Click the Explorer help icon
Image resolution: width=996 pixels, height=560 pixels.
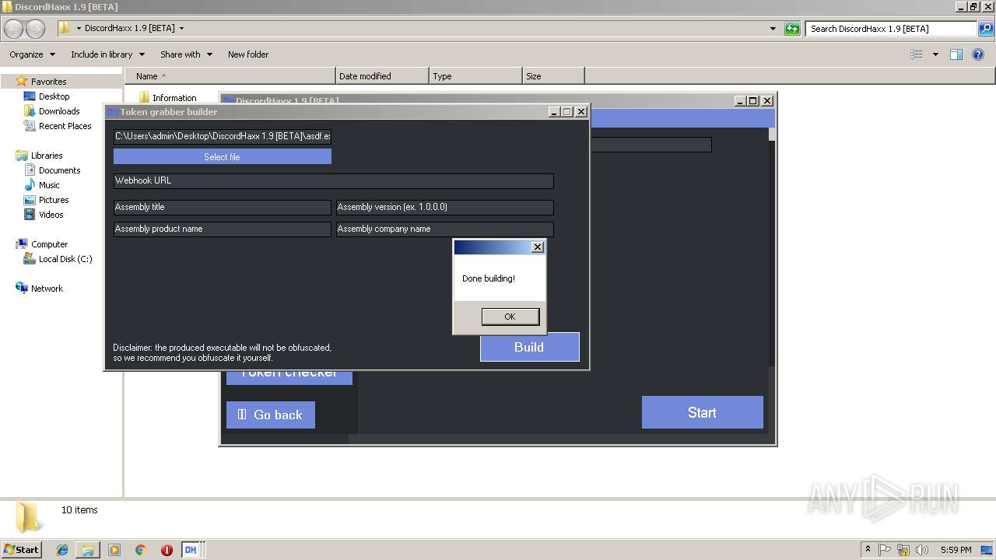pyautogui.click(x=979, y=54)
